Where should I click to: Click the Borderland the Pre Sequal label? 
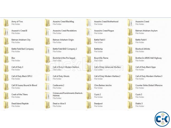tap(64, 58)
